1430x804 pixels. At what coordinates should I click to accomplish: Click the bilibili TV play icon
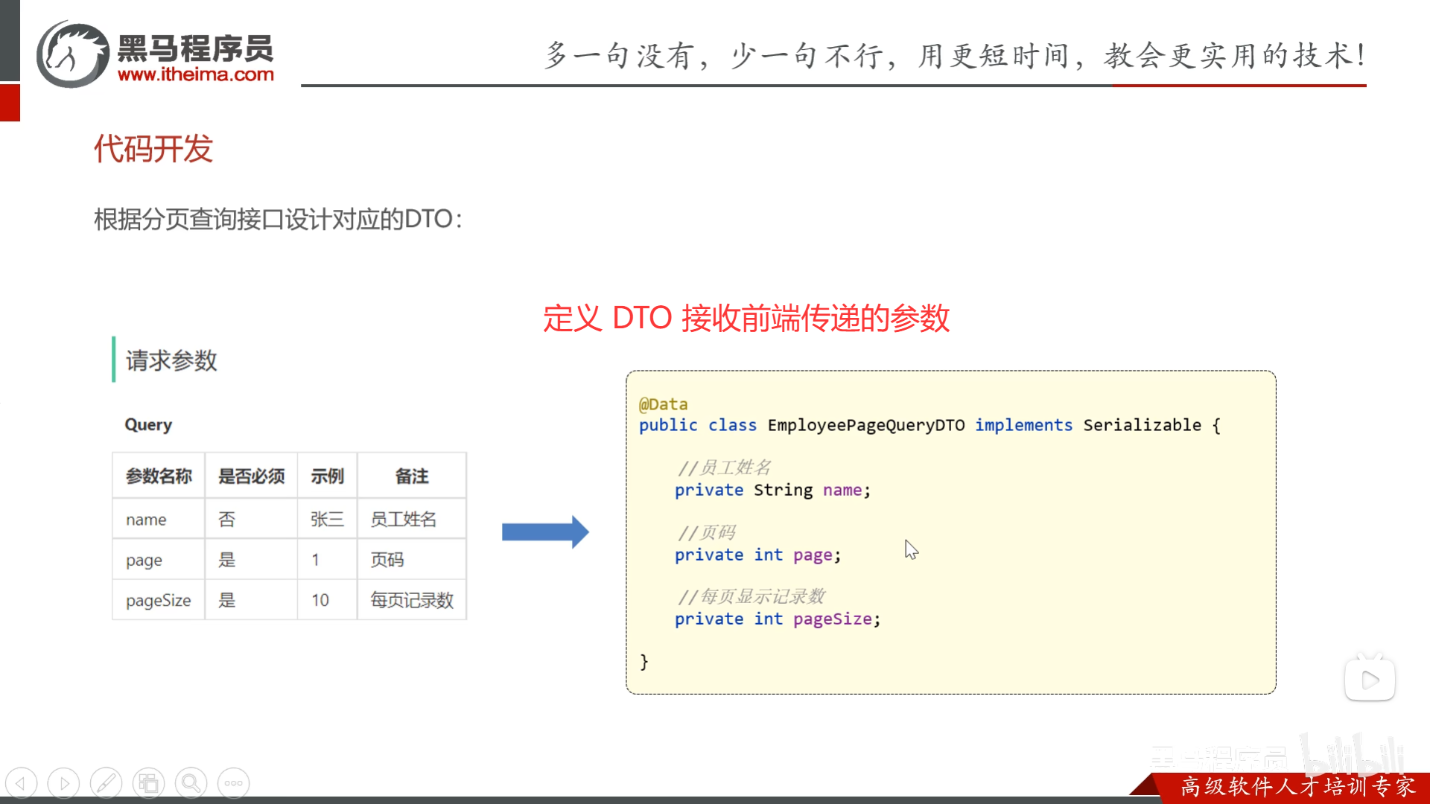click(x=1370, y=677)
